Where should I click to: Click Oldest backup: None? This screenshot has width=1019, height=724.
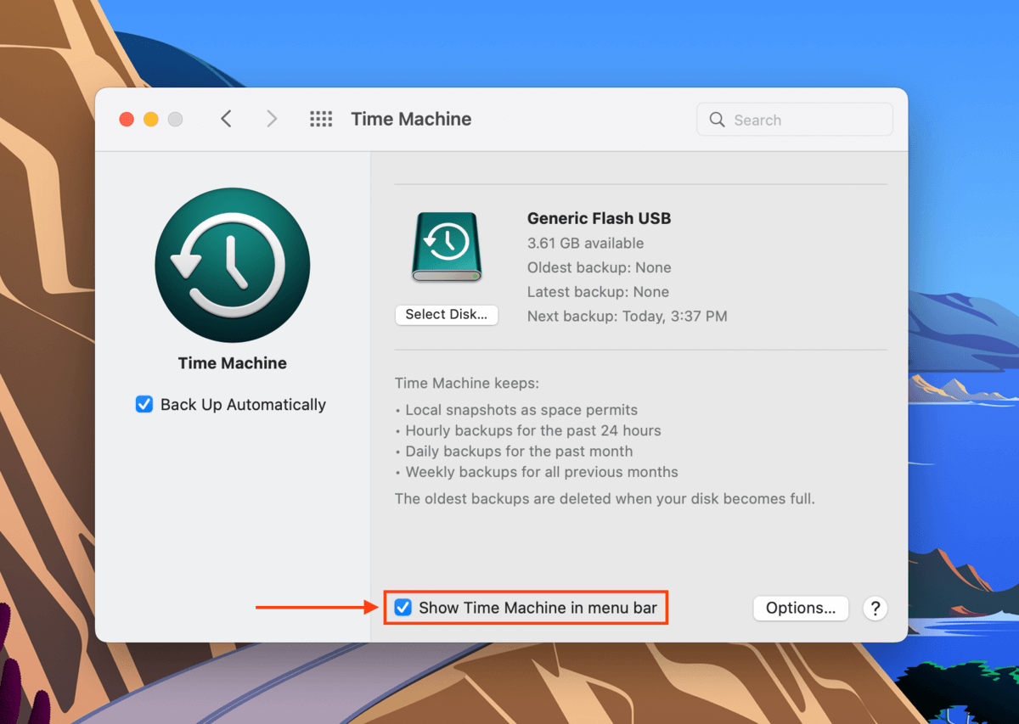(x=599, y=267)
